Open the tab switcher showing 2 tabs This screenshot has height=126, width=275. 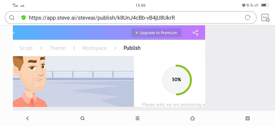(x=248, y=118)
